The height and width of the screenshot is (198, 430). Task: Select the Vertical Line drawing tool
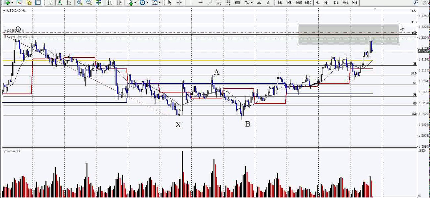tap(191, 2)
